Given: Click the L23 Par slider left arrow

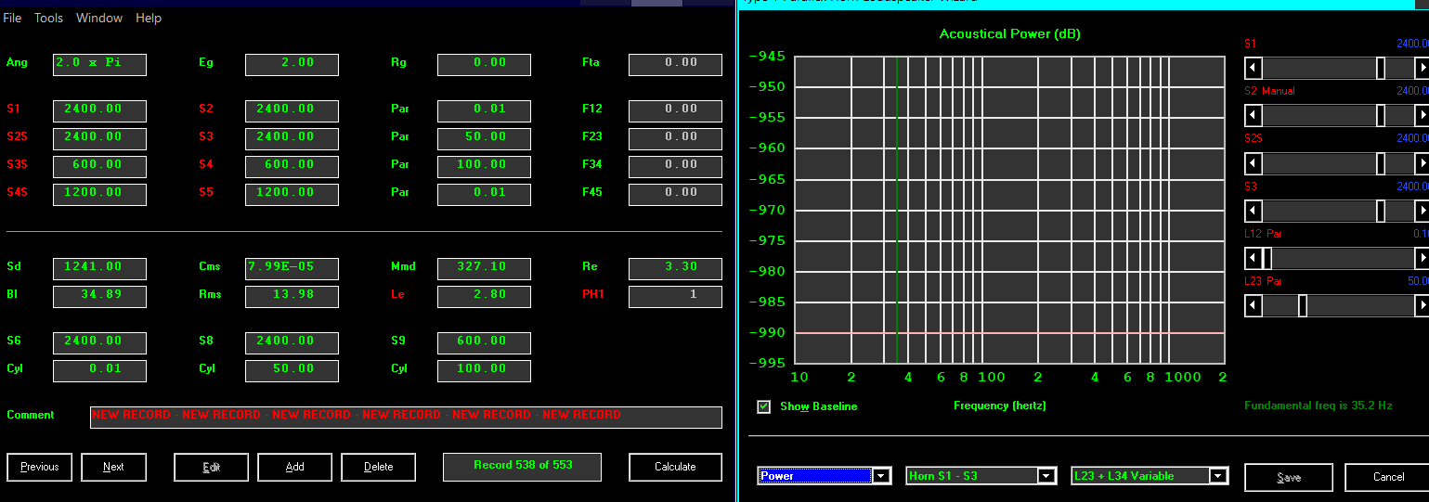Looking at the screenshot, I should click(x=1254, y=305).
